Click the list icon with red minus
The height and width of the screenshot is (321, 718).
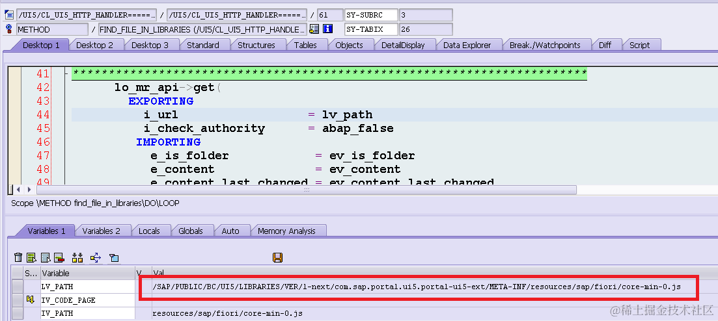point(59,258)
